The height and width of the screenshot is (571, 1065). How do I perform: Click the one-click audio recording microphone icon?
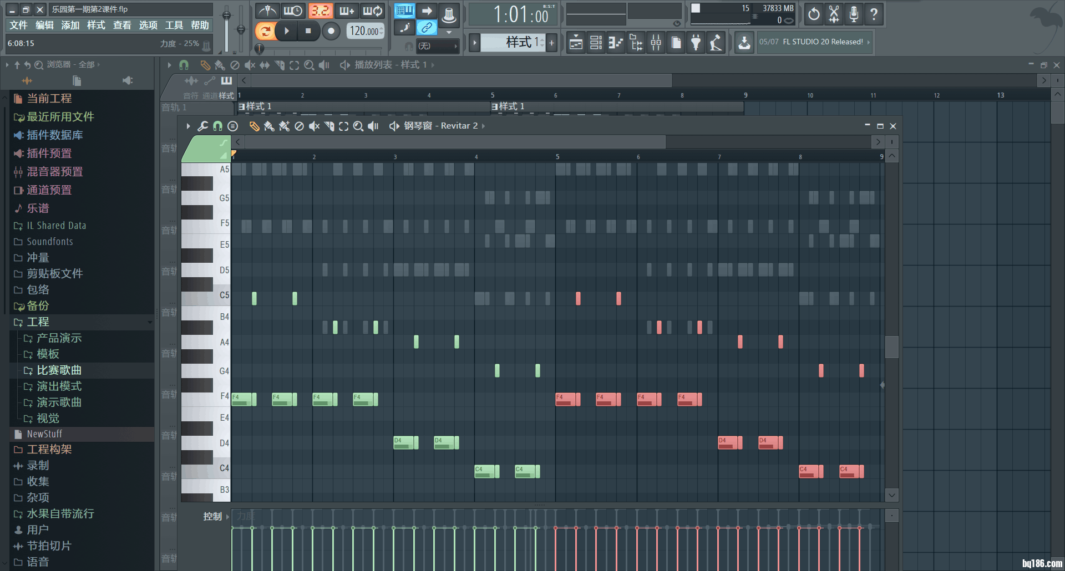tap(854, 14)
